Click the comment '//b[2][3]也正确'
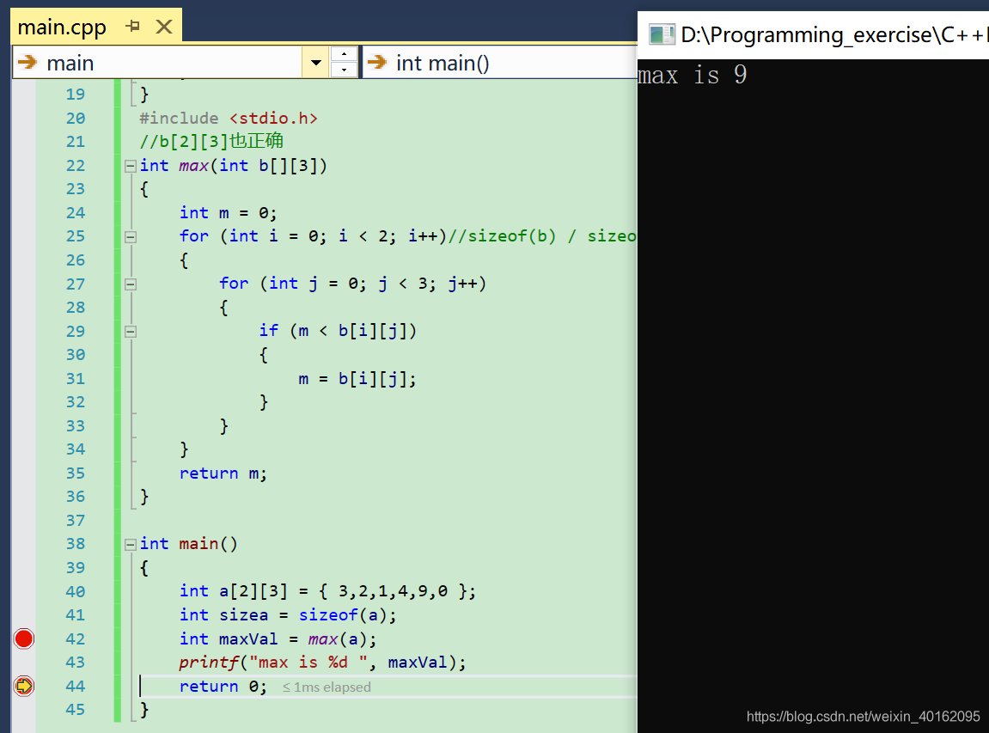 [x=211, y=141]
